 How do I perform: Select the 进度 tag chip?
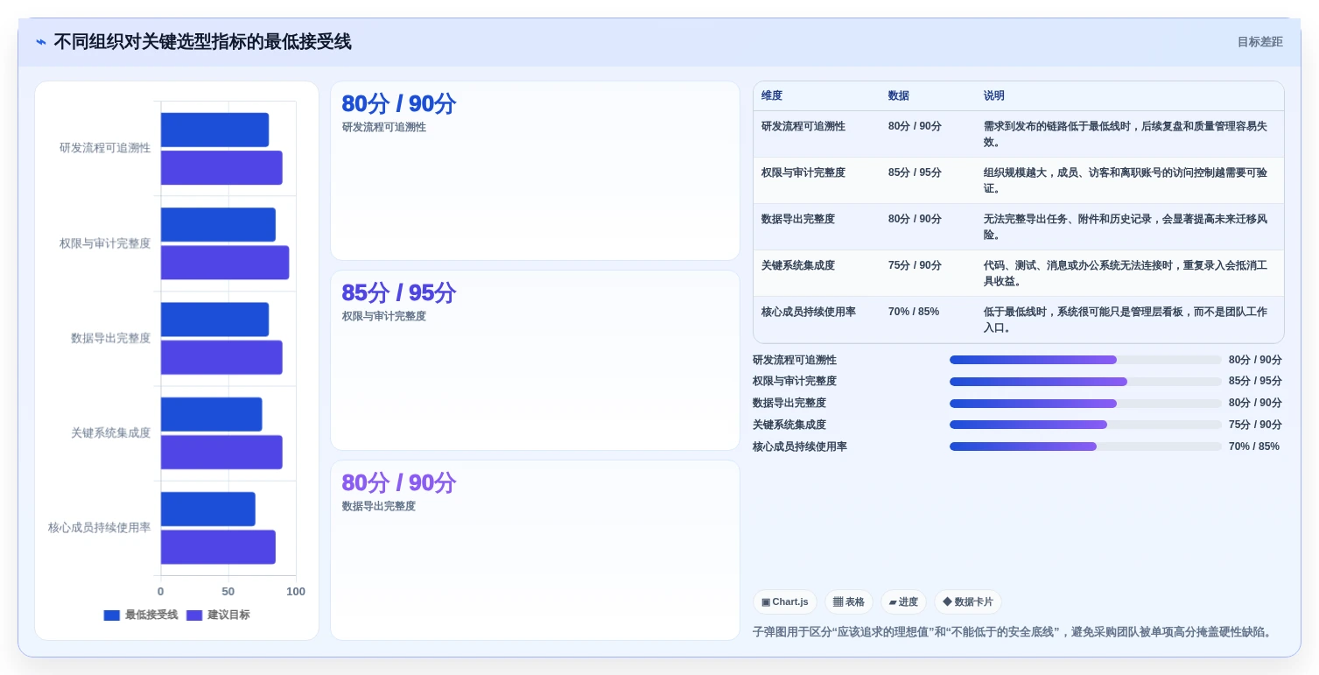(903, 602)
